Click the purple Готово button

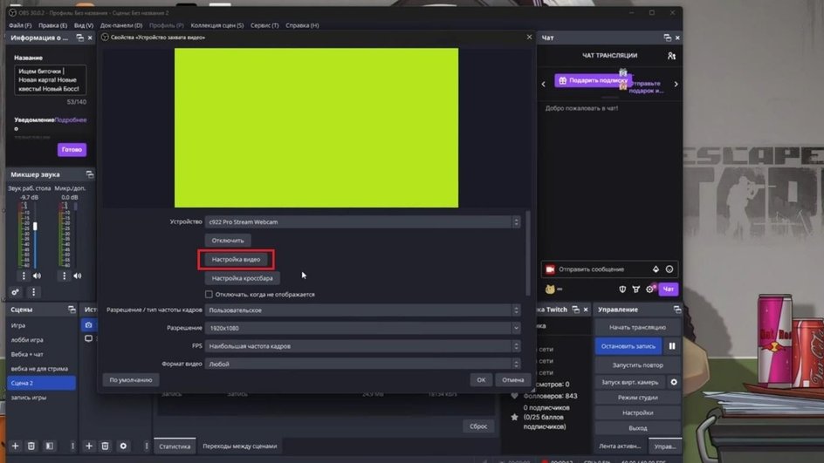(x=72, y=150)
